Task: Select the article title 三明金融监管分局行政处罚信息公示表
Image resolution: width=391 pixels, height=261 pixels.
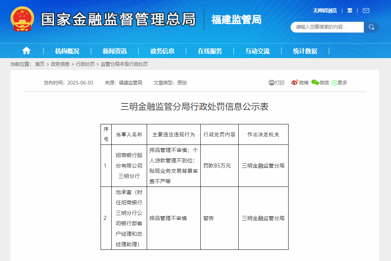Action: [194, 107]
